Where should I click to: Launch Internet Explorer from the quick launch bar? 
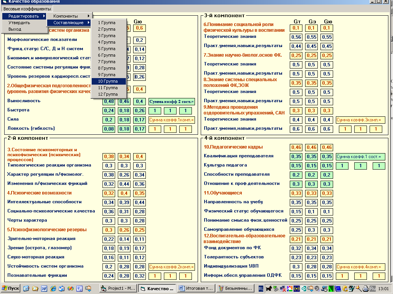(53, 289)
